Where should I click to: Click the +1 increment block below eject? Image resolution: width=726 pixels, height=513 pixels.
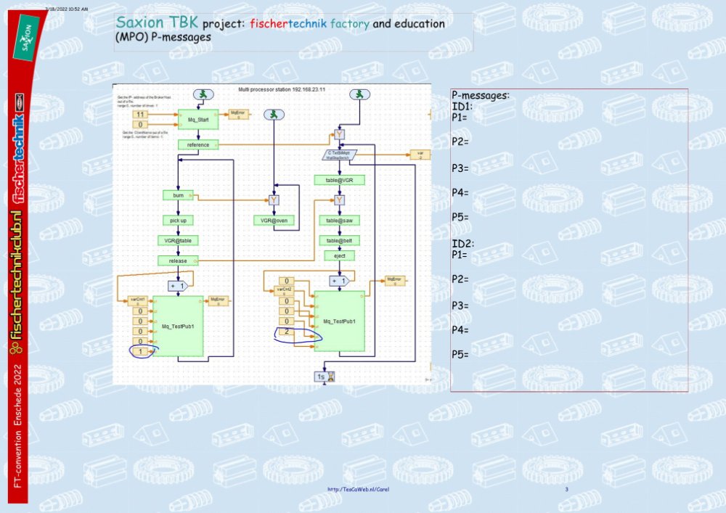[339, 281]
